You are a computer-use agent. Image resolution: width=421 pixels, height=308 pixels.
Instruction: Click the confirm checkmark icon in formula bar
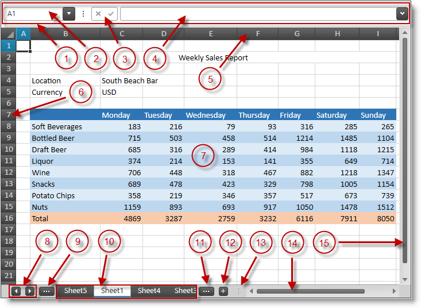111,14
